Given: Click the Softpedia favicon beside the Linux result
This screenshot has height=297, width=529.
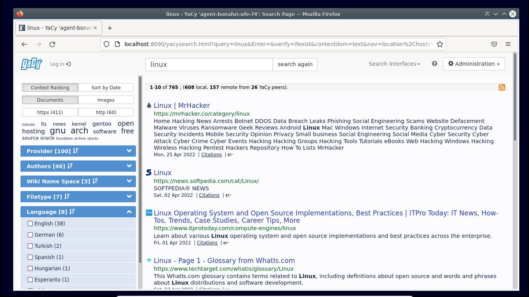Looking at the screenshot, I should (149, 172).
